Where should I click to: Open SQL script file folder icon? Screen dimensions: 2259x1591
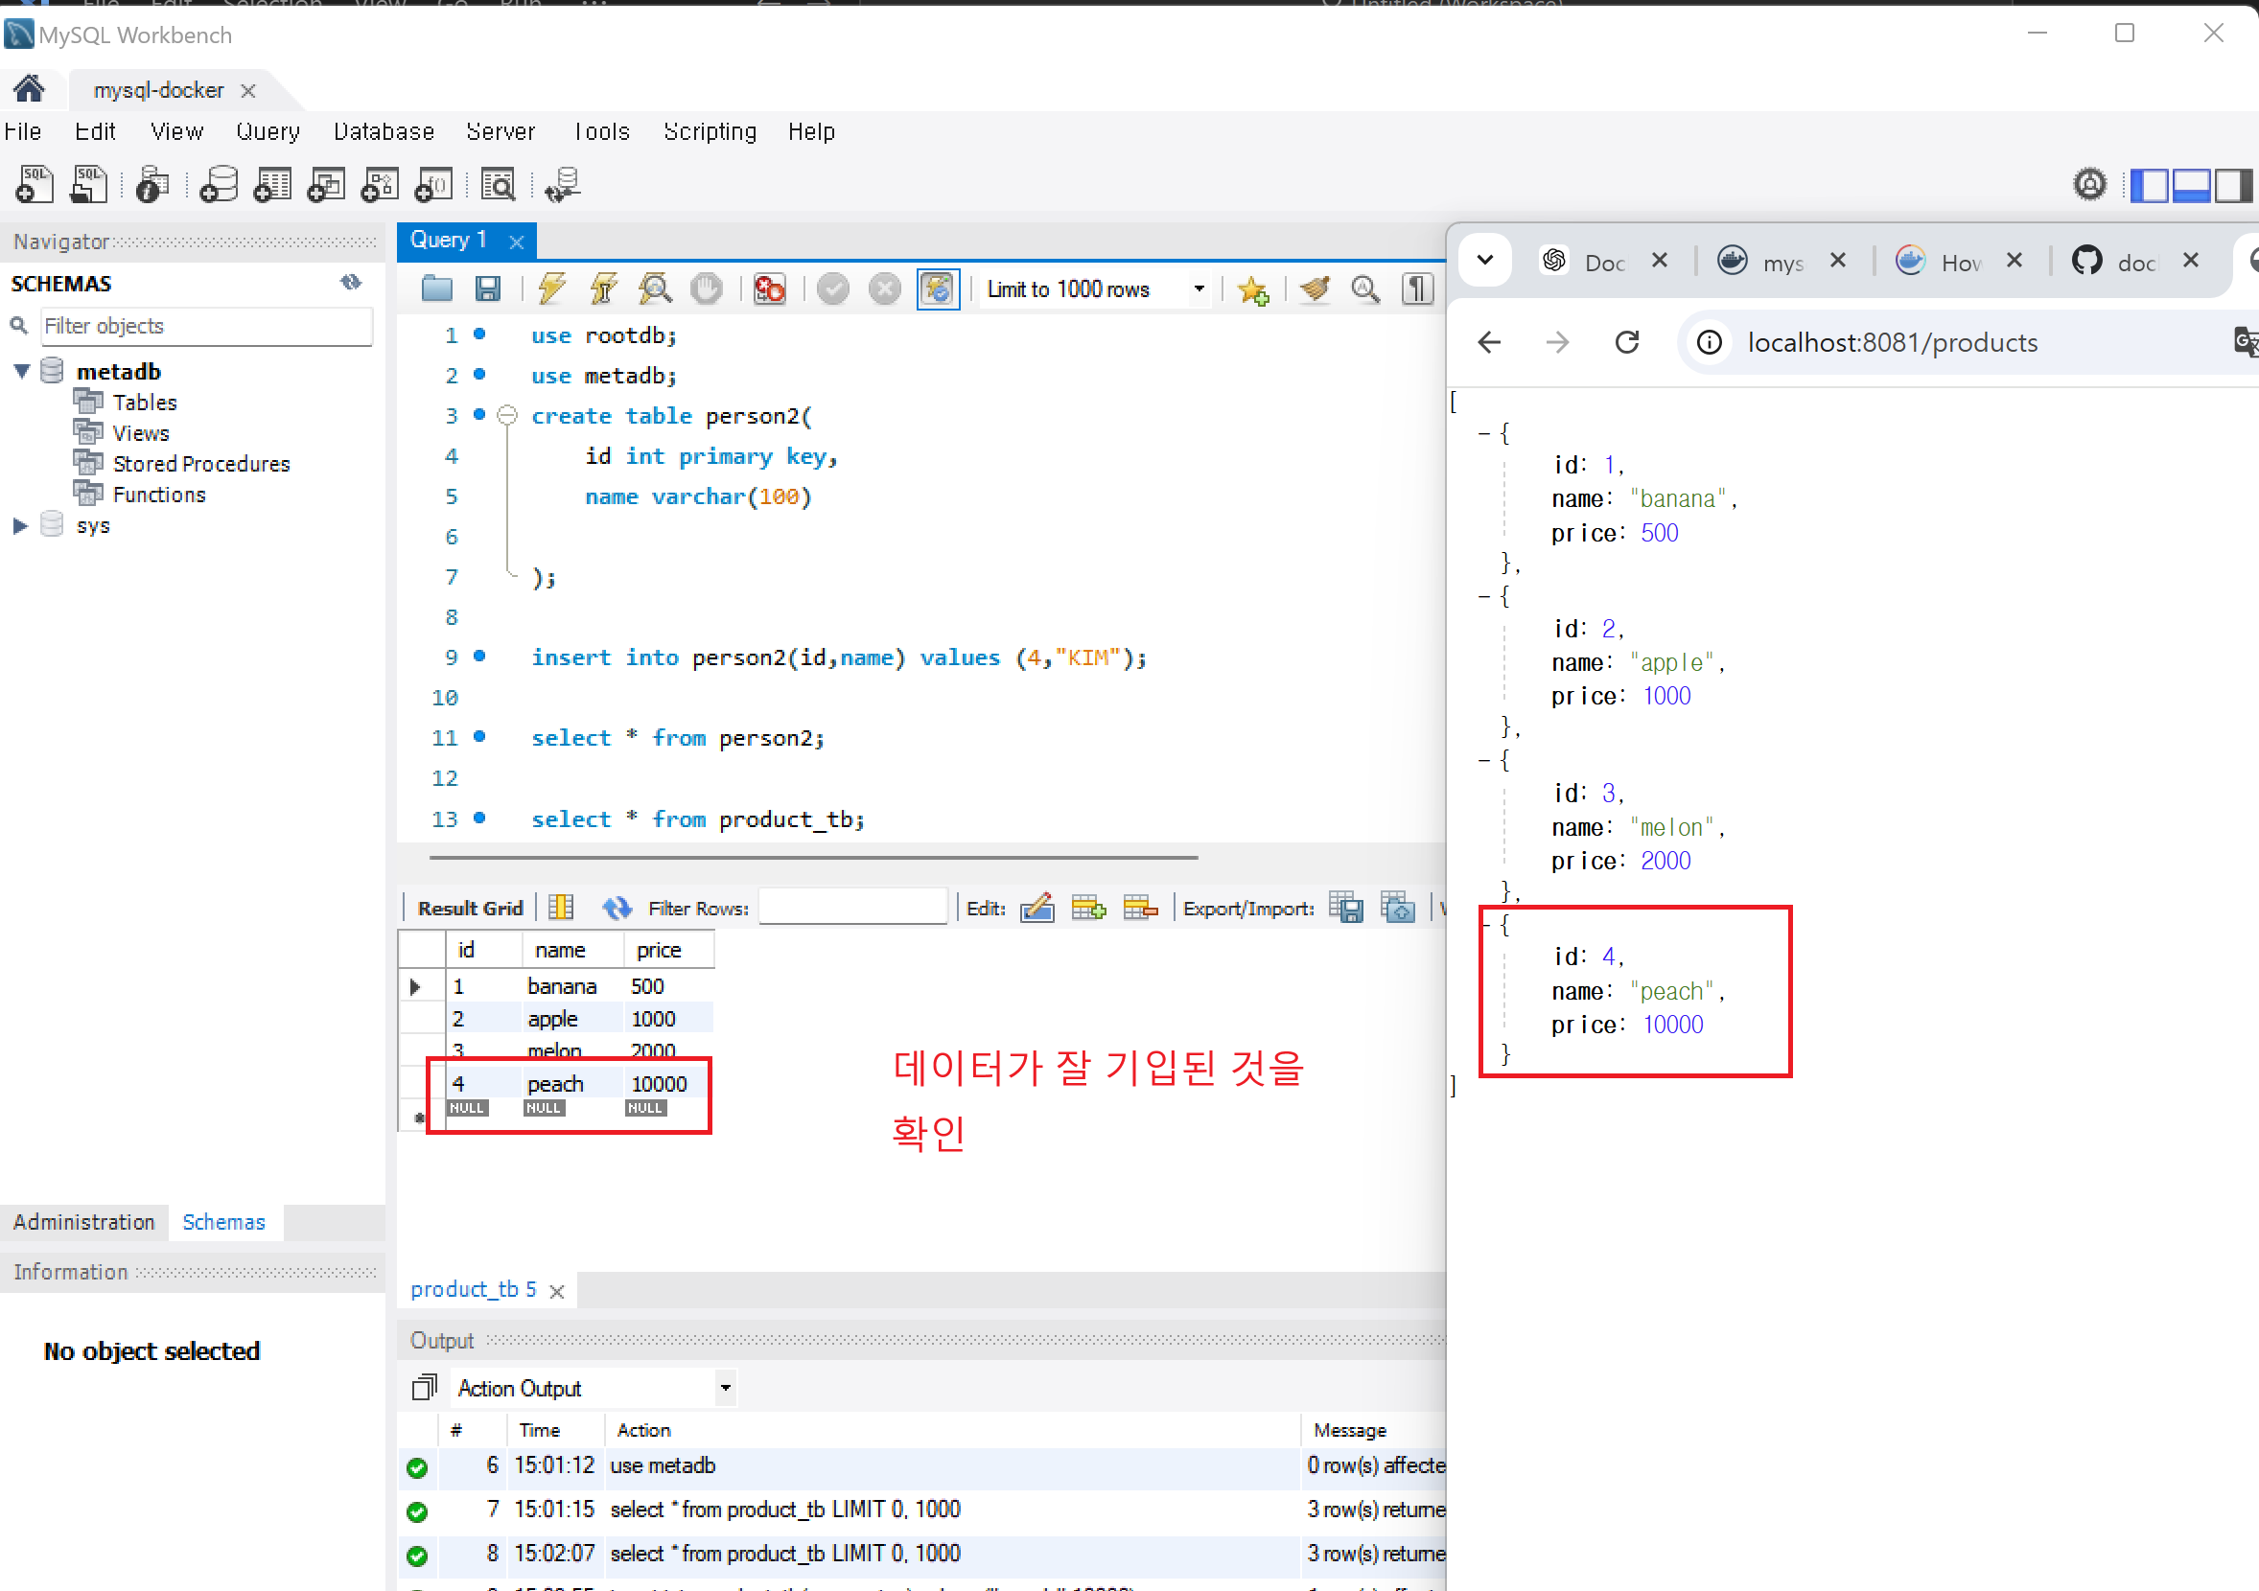click(437, 289)
